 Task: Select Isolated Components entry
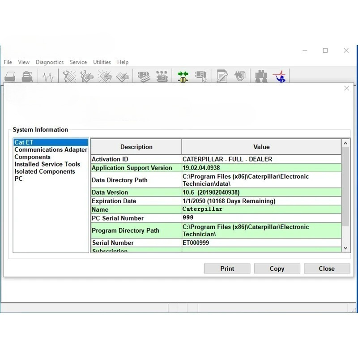tap(51, 171)
